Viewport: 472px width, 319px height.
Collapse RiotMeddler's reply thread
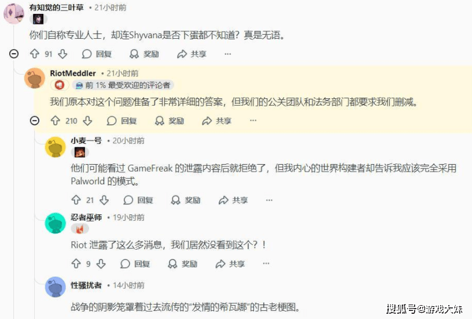point(35,121)
